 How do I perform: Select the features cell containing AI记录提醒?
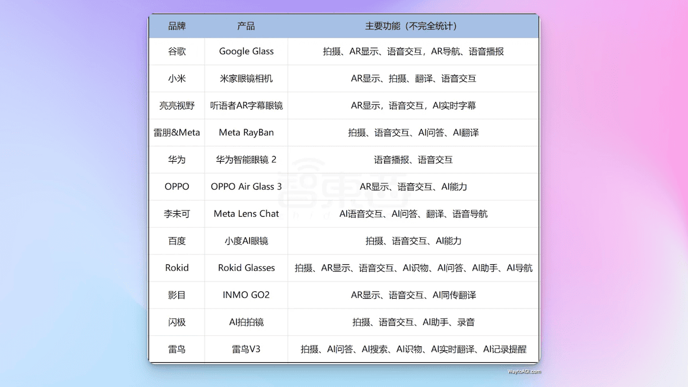(x=413, y=349)
